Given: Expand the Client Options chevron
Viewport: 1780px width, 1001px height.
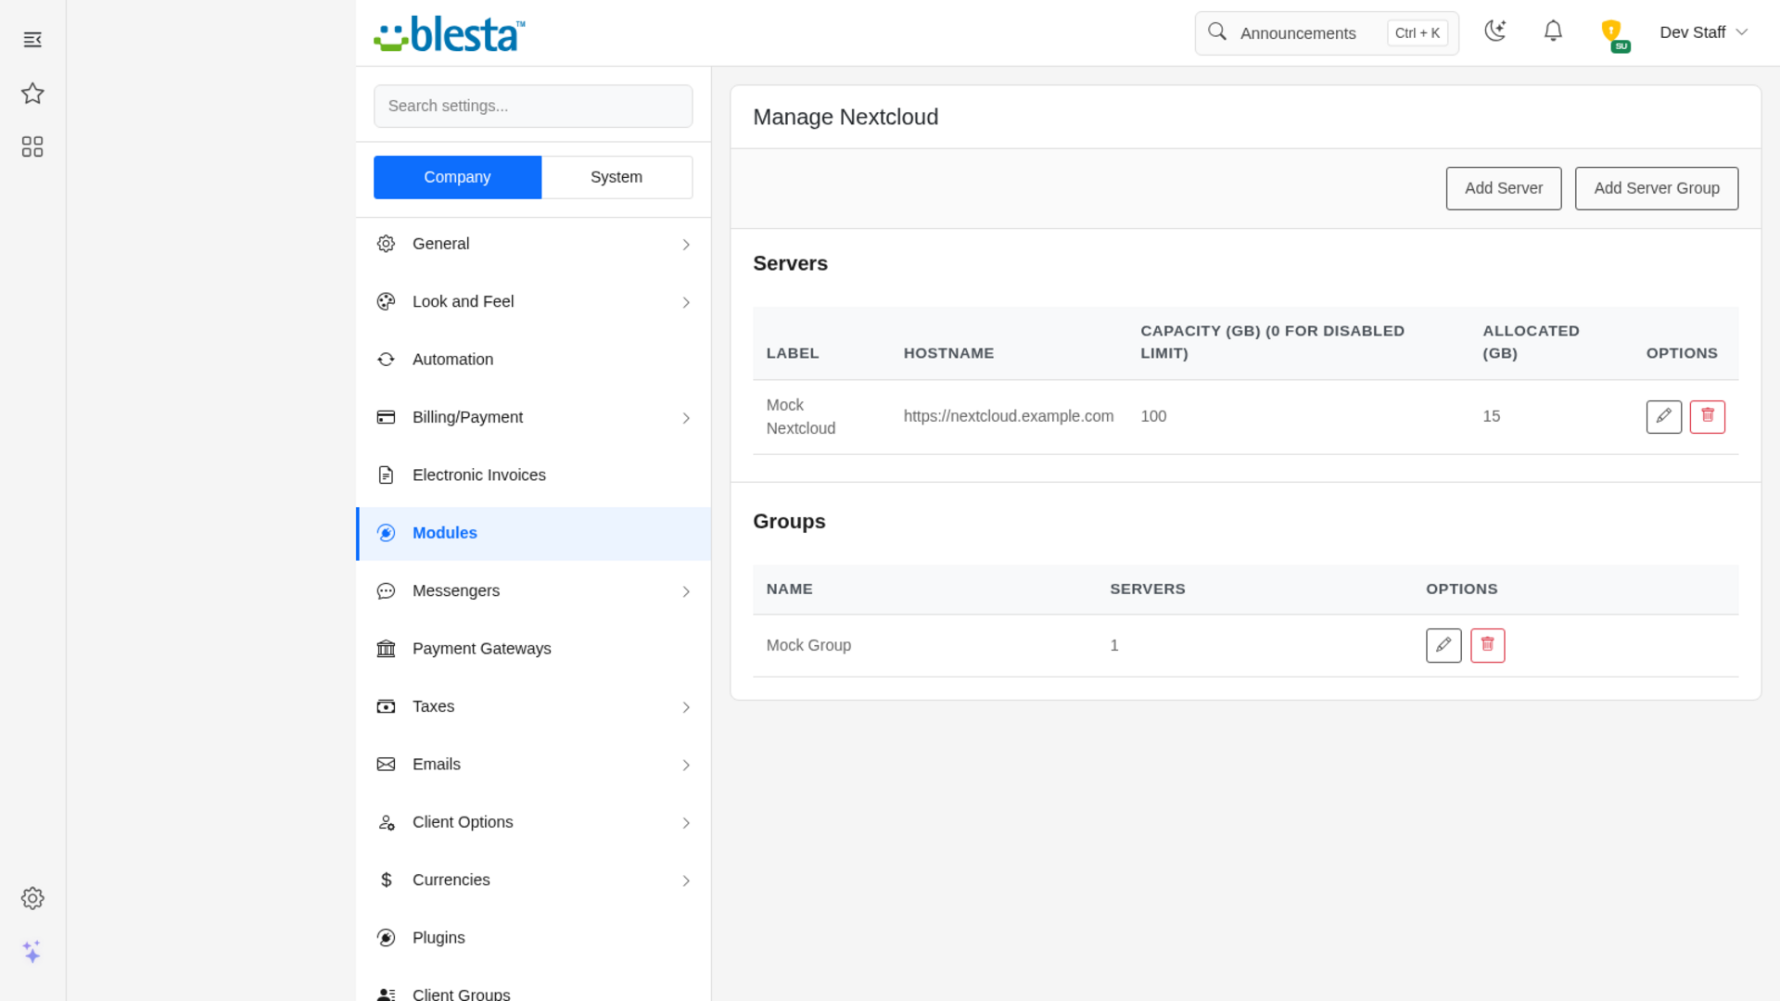Looking at the screenshot, I should pos(686,824).
